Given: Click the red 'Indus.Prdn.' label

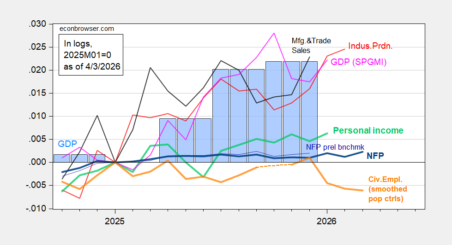Looking at the screenshot, I should point(370,46).
